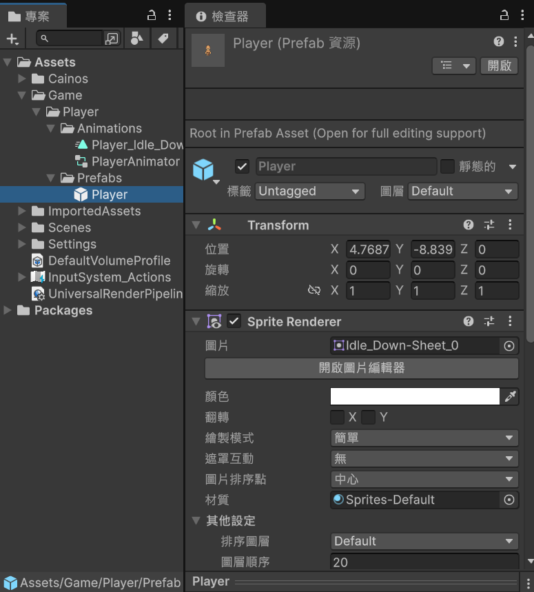Viewport: 534px width, 592px height.
Task: Open the prefab hierarchy list dropdown
Action: pos(454,65)
